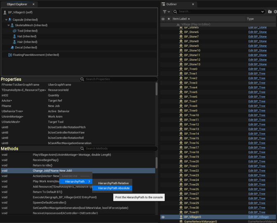Click the Decal component icon

12,48
